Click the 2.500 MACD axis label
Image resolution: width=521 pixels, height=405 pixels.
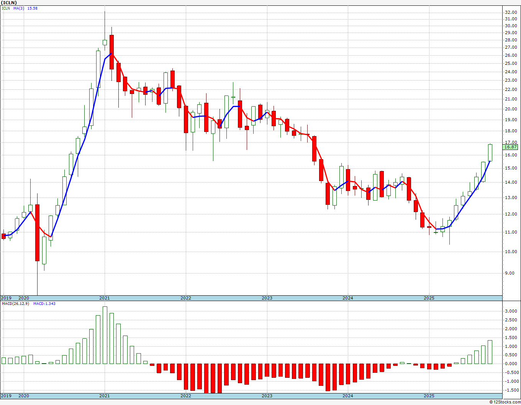tap(511, 320)
